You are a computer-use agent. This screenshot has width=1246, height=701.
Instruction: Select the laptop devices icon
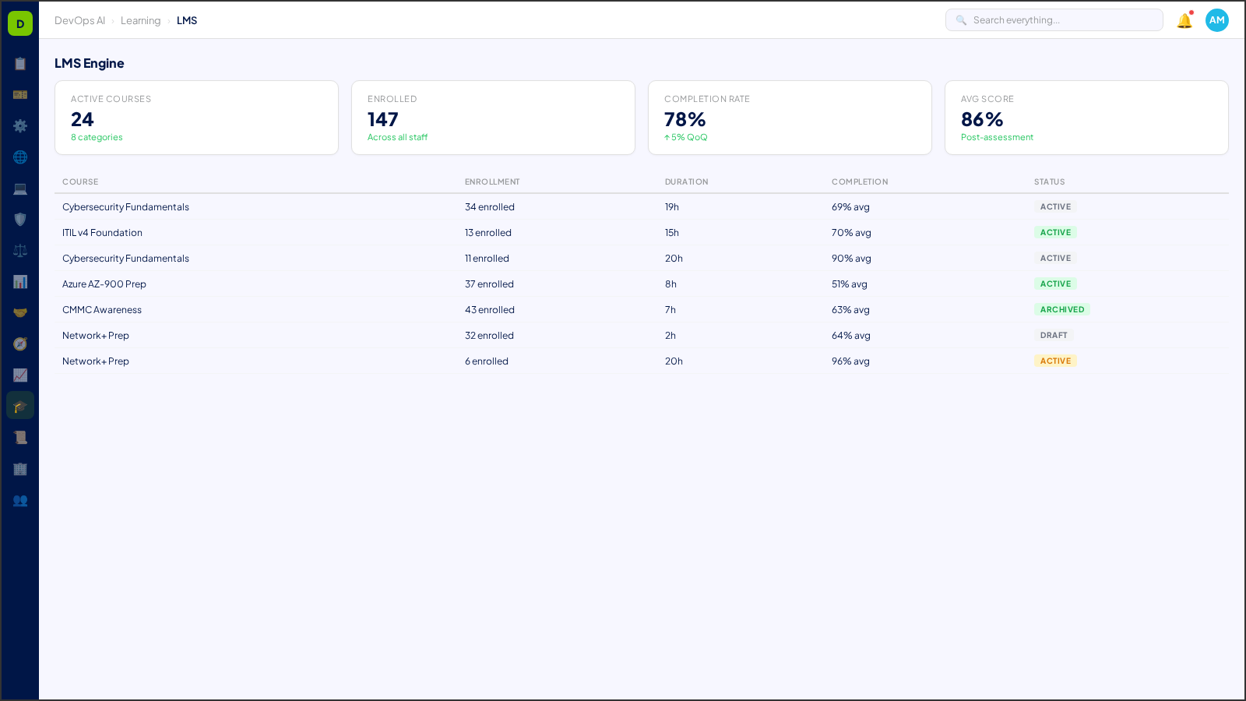pyautogui.click(x=20, y=188)
